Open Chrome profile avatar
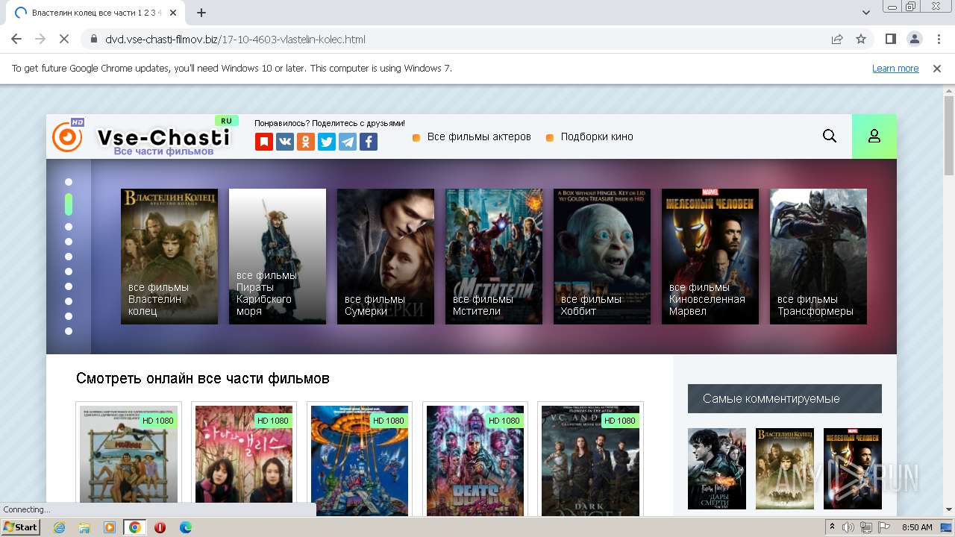The height and width of the screenshot is (537, 955). [x=914, y=39]
